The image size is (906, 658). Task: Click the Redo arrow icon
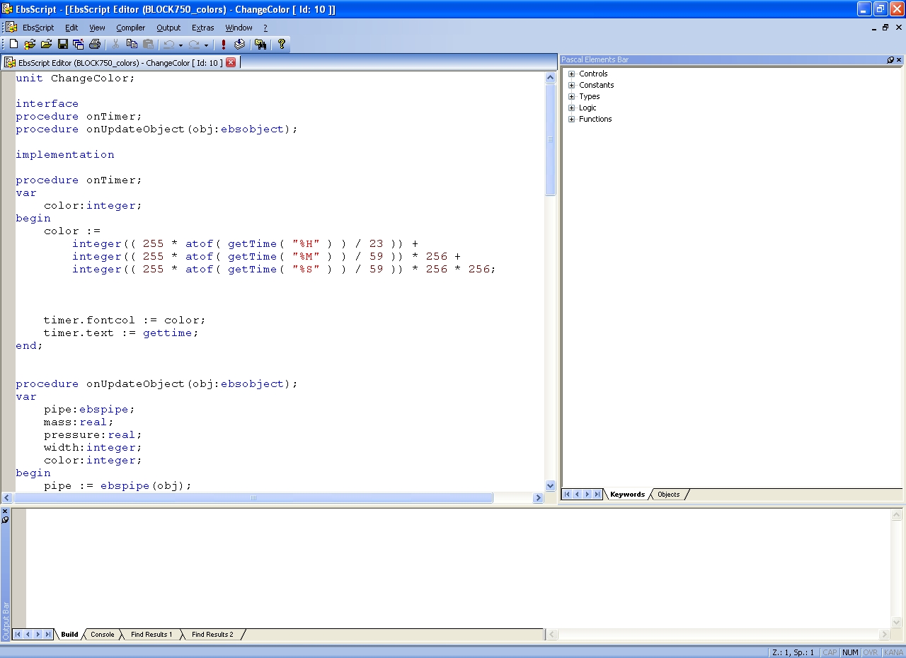[194, 44]
